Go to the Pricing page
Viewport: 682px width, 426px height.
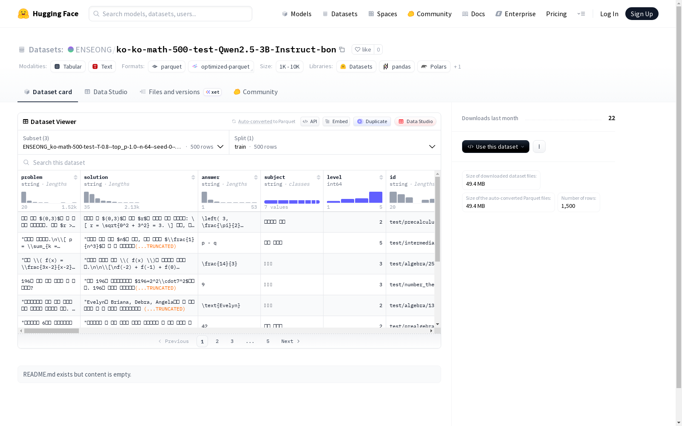tap(556, 14)
